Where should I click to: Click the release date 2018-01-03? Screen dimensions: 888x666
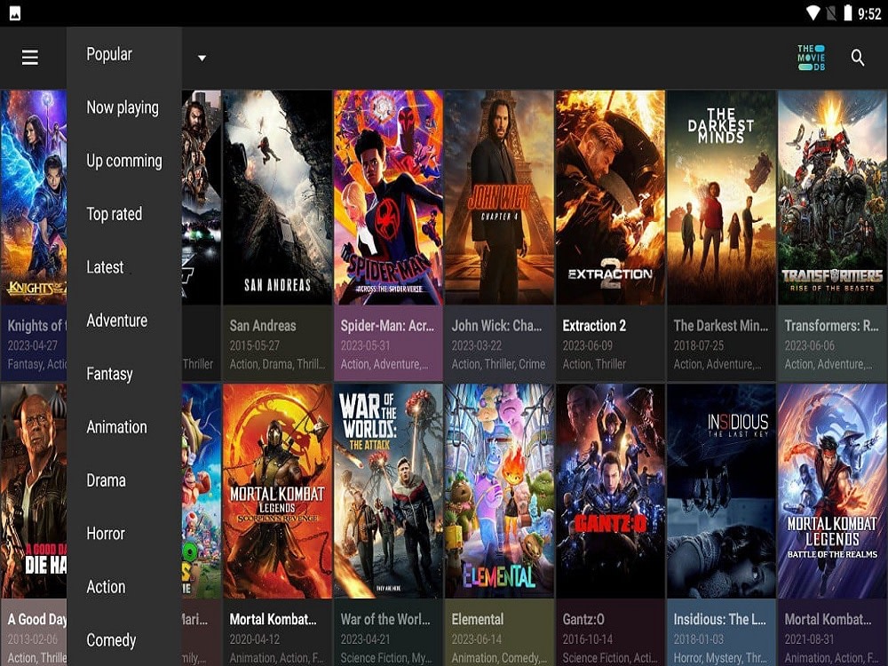[x=698, y=638]
